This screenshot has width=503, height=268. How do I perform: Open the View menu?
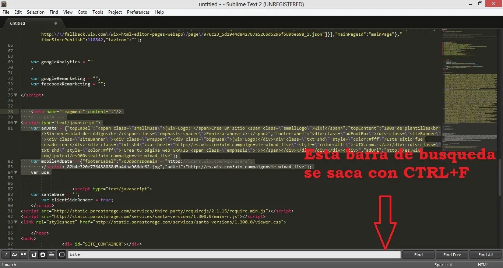point(68,12)
